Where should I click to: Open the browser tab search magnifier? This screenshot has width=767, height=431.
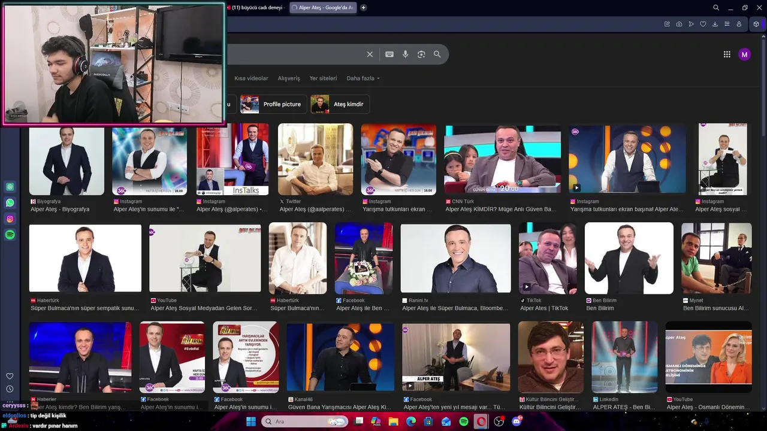716,8
